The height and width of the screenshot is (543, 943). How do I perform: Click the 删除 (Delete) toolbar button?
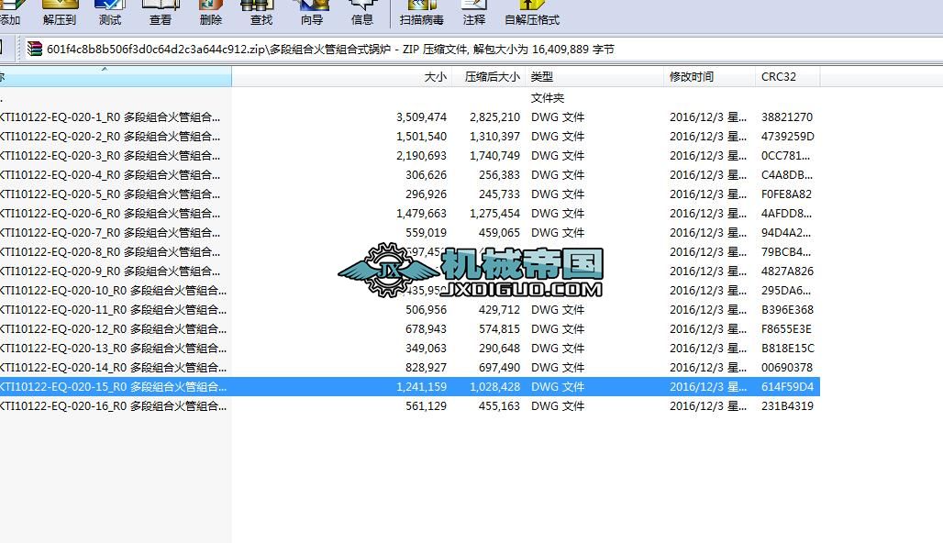point(210,13)
